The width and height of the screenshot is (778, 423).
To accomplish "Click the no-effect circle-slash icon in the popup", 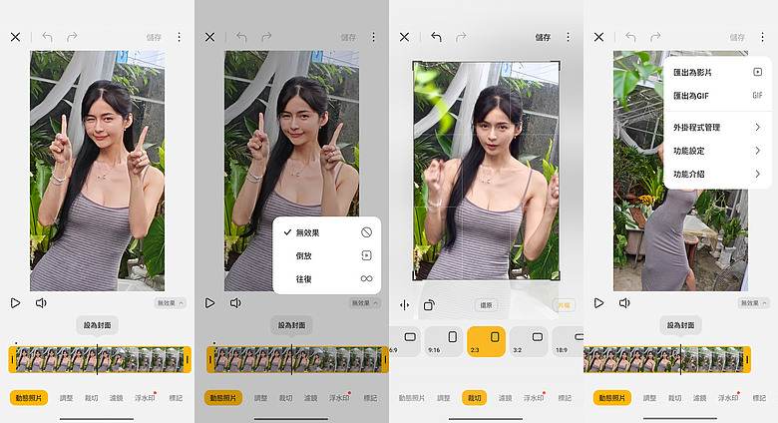I will point(366,232).
